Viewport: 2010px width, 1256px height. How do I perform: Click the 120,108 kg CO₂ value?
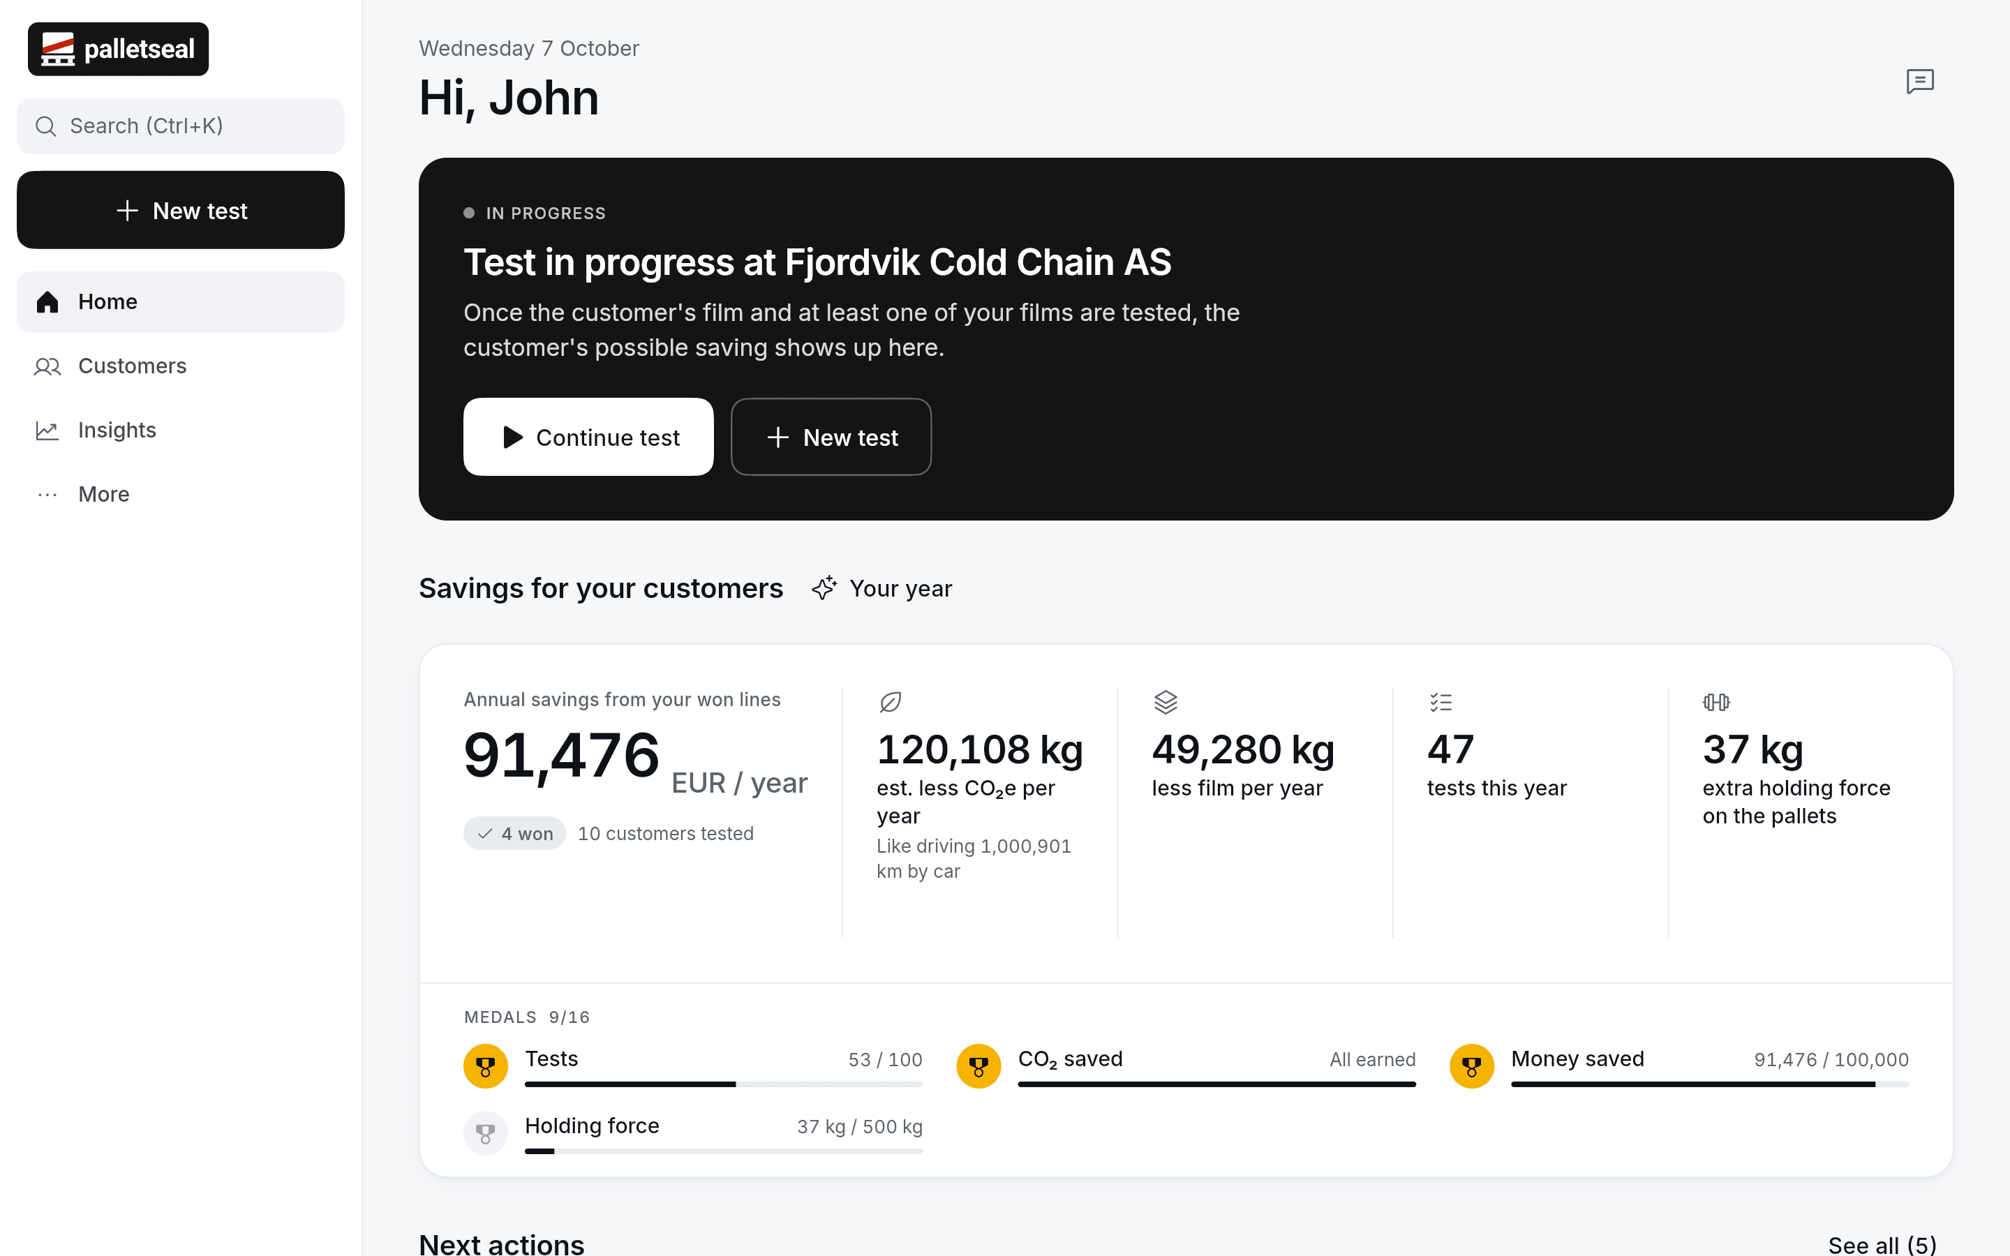[x=980, y=749]
